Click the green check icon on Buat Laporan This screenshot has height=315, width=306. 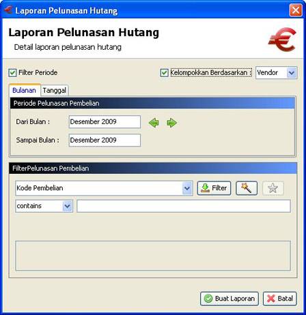(x=208, y=299)
